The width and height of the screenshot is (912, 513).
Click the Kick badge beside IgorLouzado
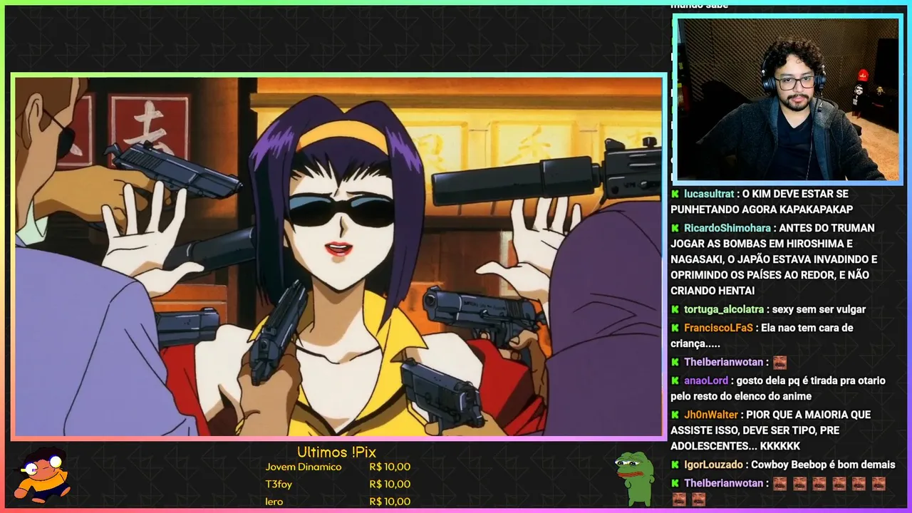(x=675, y=465)
